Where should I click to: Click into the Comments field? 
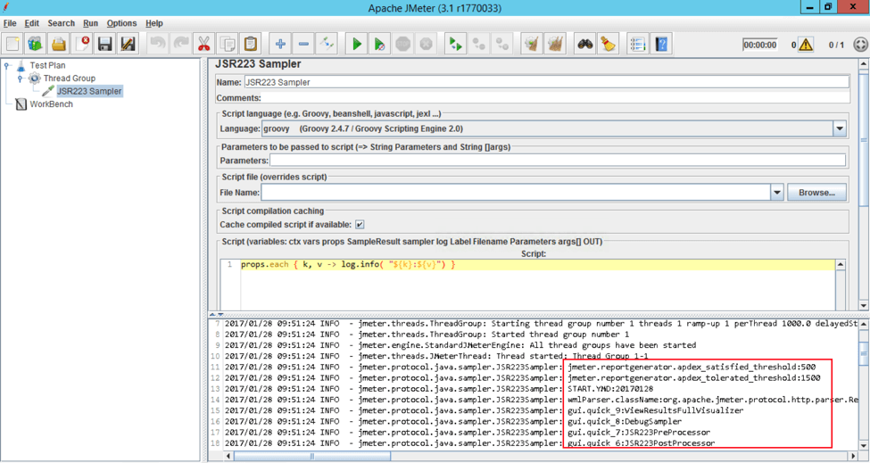click(x=556, y=98)
